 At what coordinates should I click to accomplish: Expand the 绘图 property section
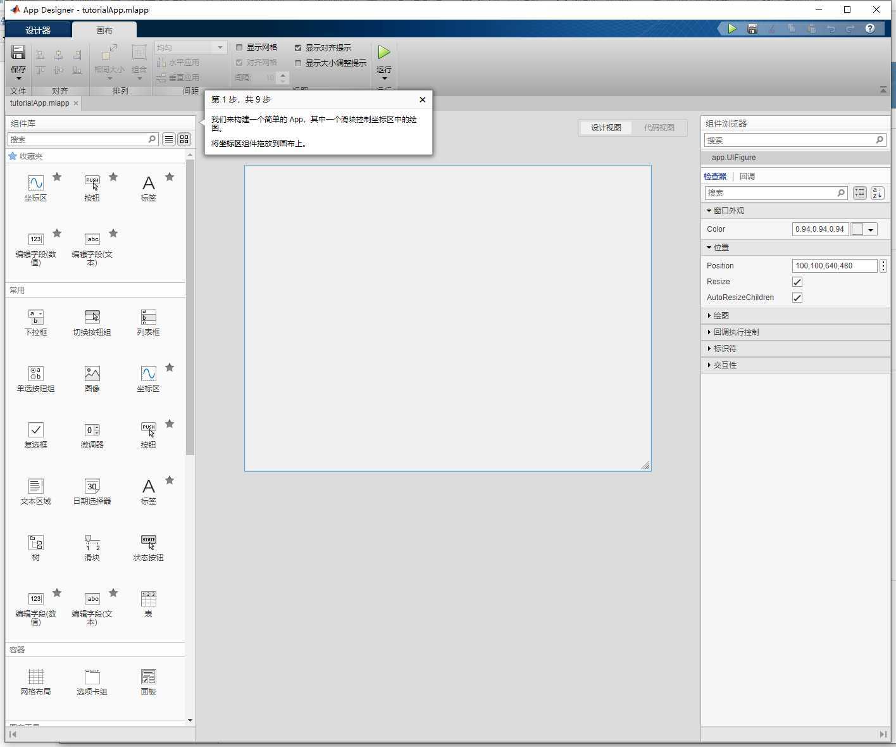coord(721,315)
